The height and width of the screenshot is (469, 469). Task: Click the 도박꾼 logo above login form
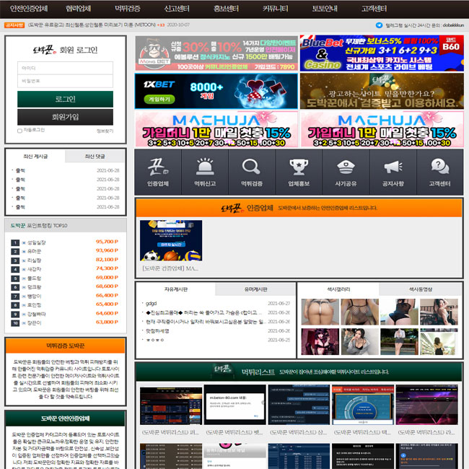pos(45,50)
